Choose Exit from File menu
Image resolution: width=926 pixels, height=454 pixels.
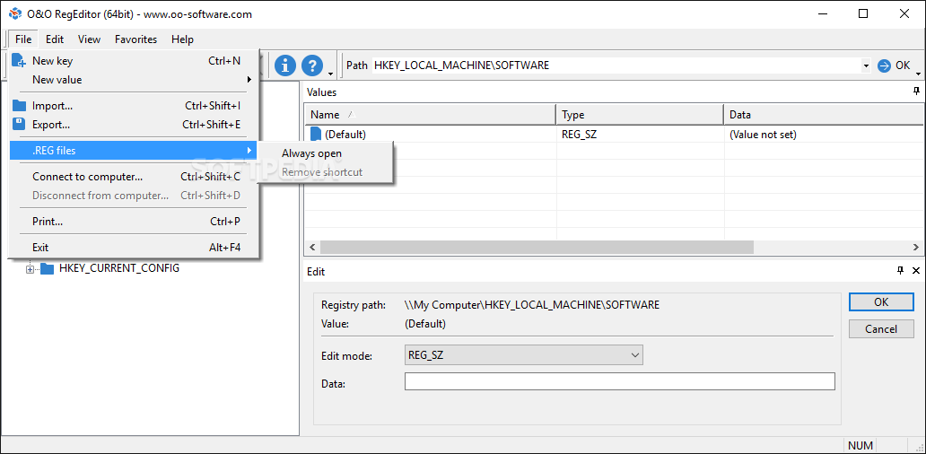coord(134,248)
